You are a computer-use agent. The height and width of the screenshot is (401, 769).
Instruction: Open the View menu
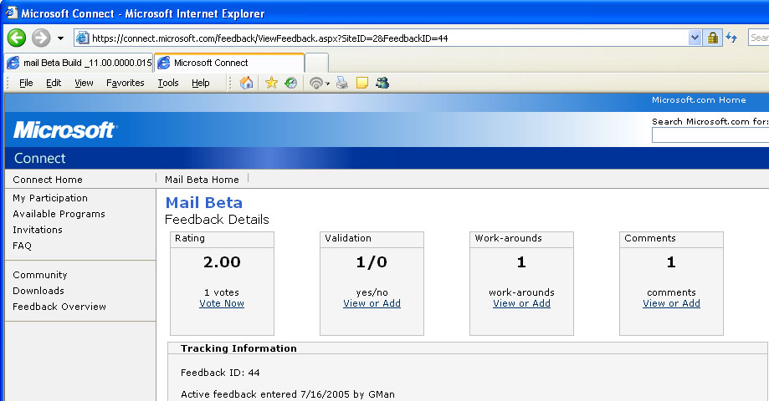tap(84, 83)
